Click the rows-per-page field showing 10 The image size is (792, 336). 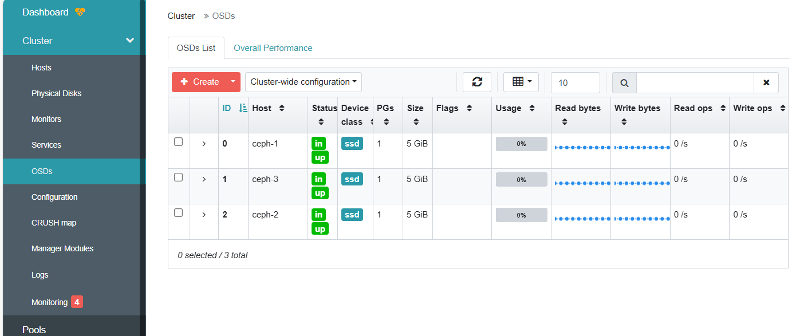575,83
